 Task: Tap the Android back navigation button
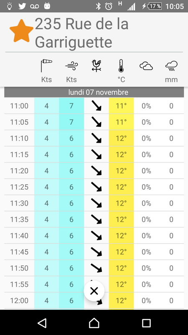tap(42, 323)
